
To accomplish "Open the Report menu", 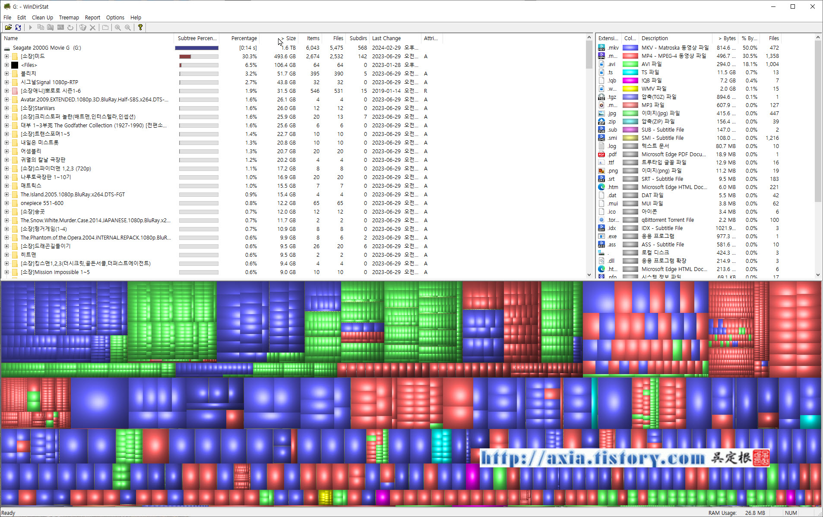I will point(92,18).
